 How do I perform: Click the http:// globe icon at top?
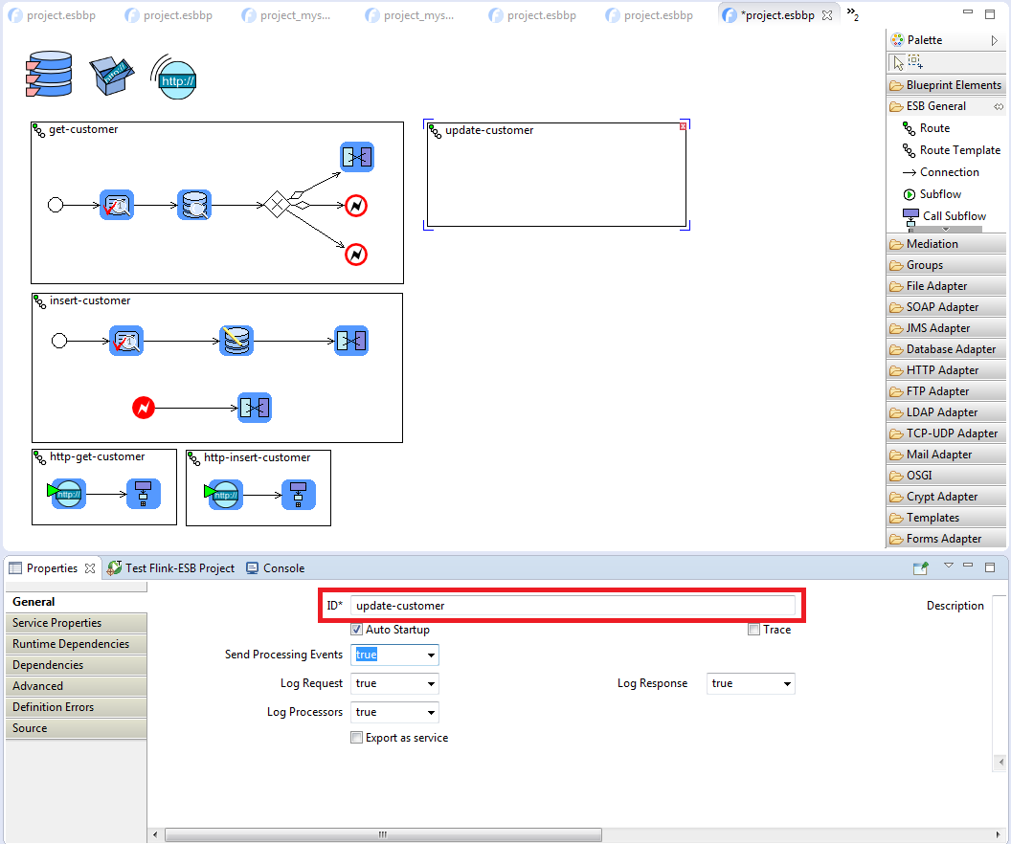click(x=173, y=75)
